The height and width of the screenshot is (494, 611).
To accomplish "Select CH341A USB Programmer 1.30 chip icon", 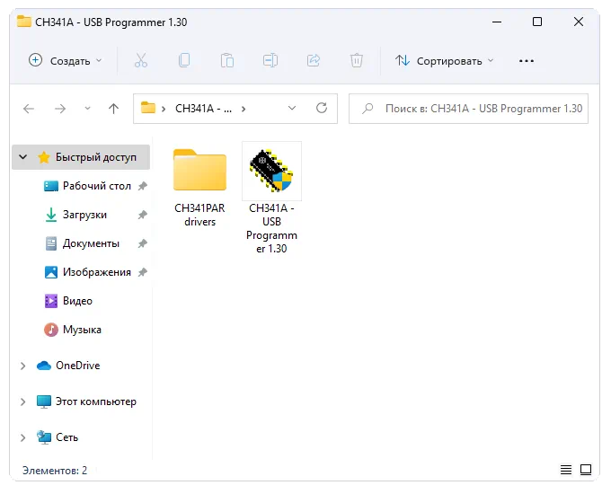I will (271, 171).
